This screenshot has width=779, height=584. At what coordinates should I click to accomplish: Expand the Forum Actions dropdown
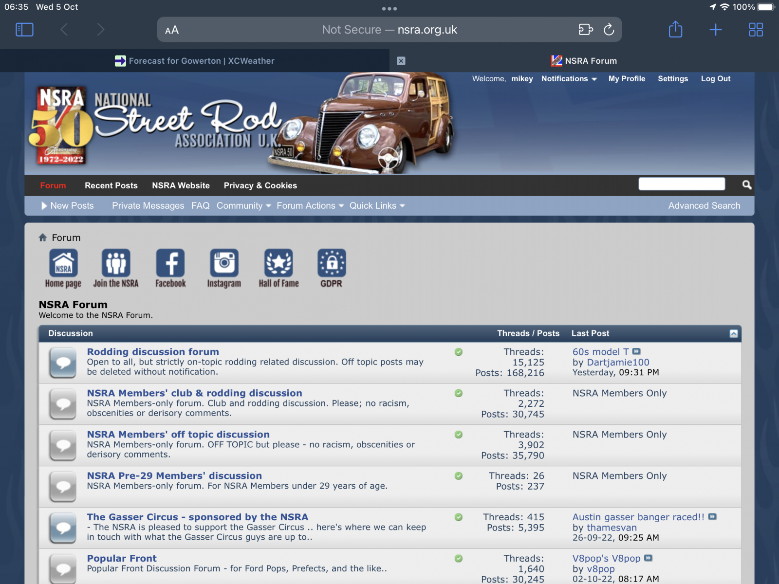(310, 206)
